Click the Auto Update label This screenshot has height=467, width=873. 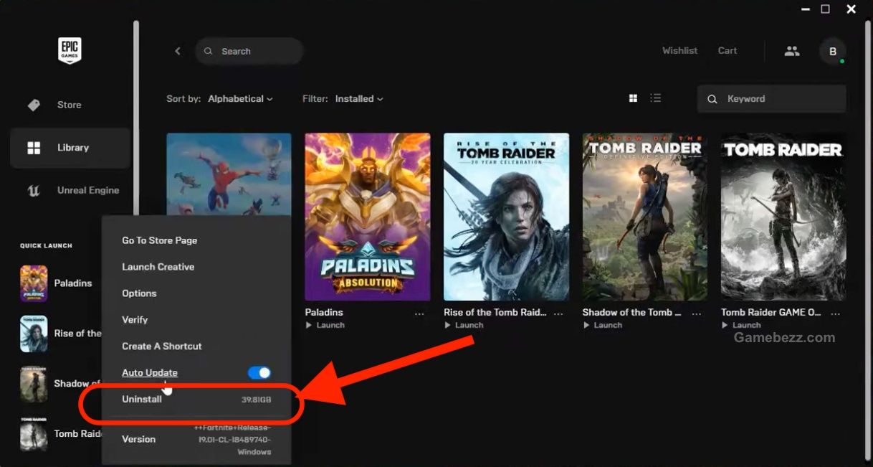(150, 373)
